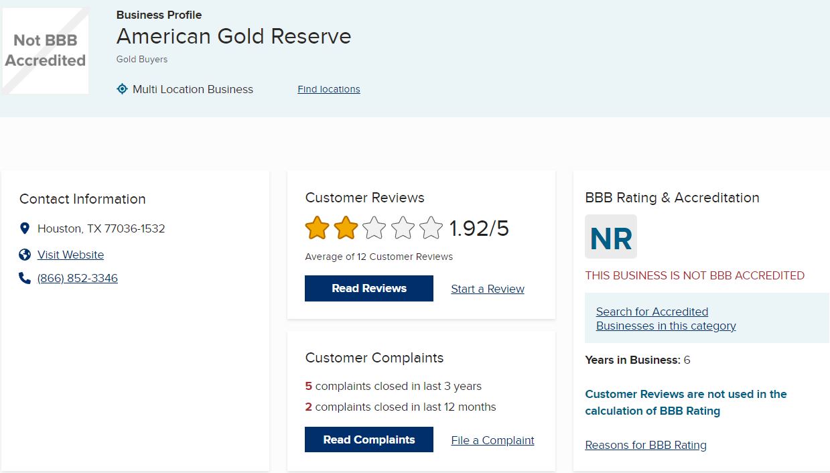
Task: Open the Find locations link
Action: 329,89
